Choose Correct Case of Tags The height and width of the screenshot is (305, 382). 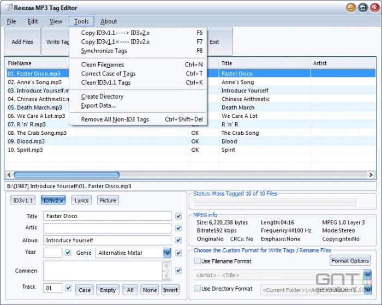pos(139,74)
